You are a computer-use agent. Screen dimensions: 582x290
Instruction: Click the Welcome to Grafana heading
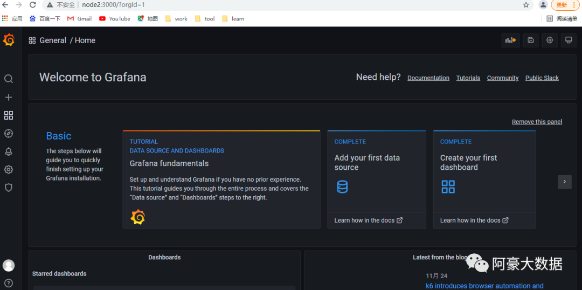point(93,77)
